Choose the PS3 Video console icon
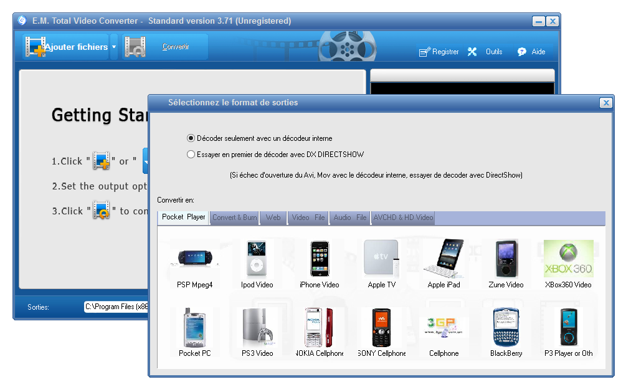The width and height of the screenshot is (631, 392). (257, 328)
